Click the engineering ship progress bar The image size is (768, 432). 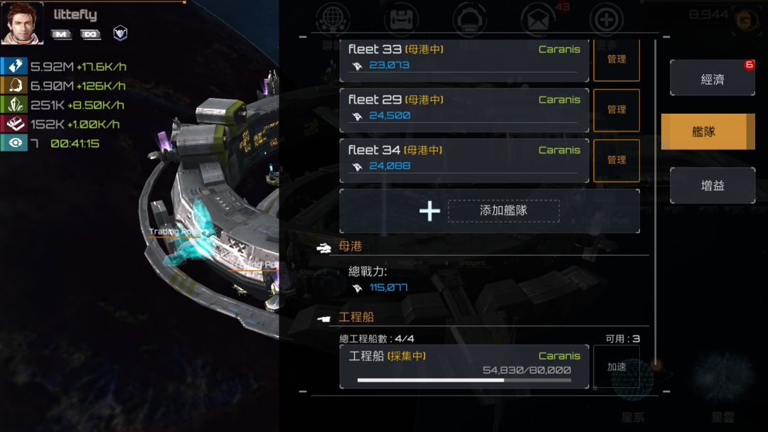coord(464,380)
